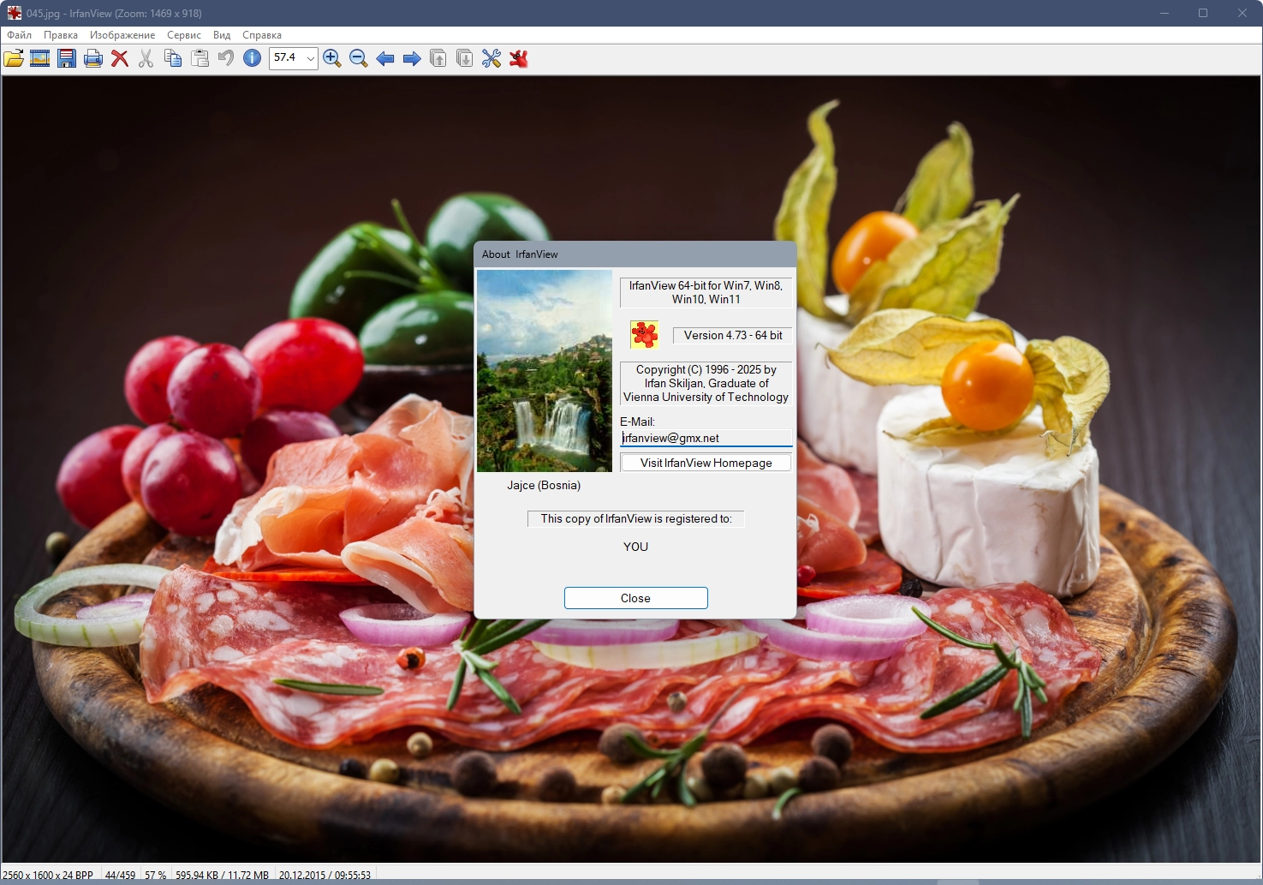Open the Изображение menu

click(122, 35)
